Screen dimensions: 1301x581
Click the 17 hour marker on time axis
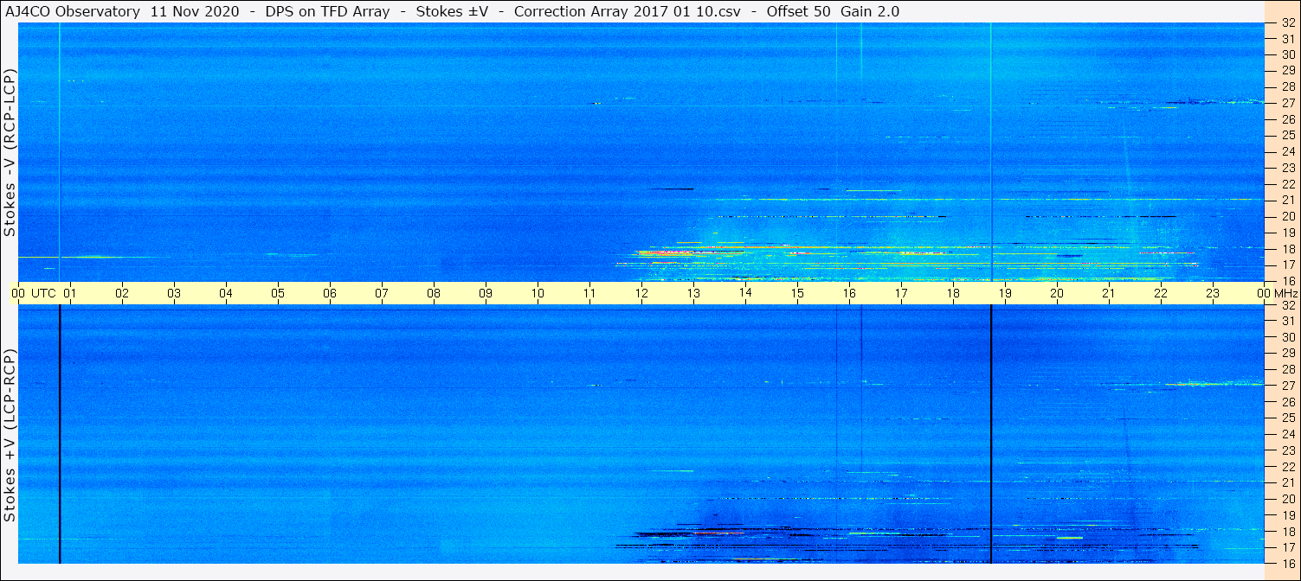click(901, 293)
